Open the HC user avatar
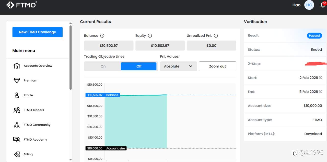The image size is (327, 162). pos(309,5)
